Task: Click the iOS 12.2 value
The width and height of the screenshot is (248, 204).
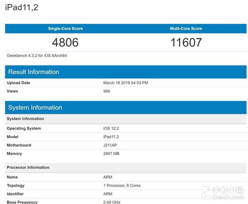Action: 110,128
